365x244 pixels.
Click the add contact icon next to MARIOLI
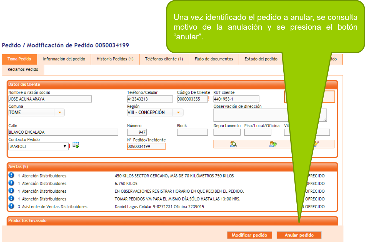[76, 145]
